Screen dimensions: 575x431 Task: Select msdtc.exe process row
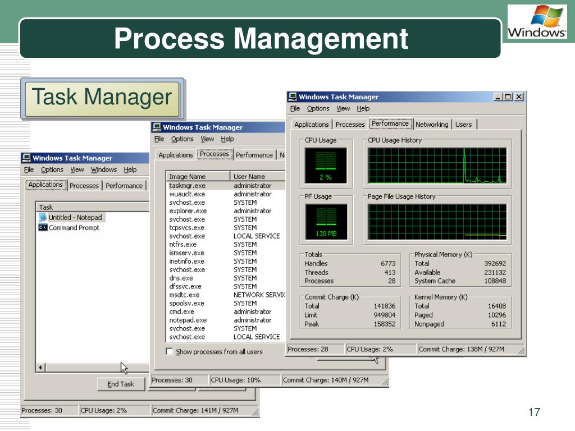[226, 295]
